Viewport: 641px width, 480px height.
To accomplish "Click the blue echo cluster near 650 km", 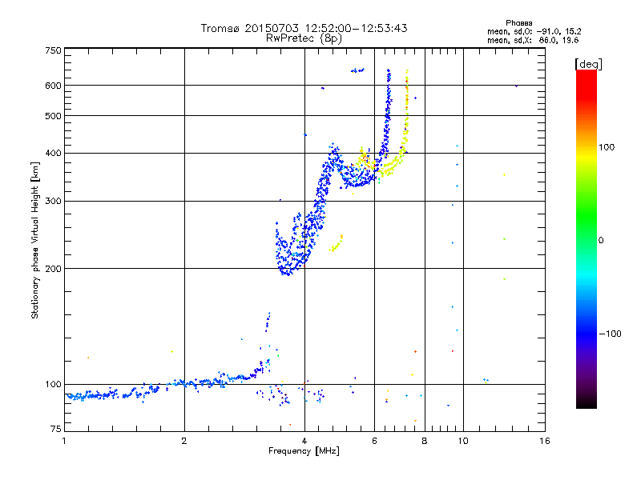I will pos(357,70).
